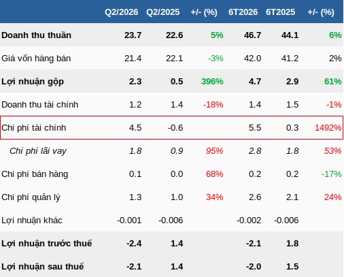Viewport: 344px width, 277px height.
Task: Click the highlighted Chi phí tài chính label
Action: 34,128
